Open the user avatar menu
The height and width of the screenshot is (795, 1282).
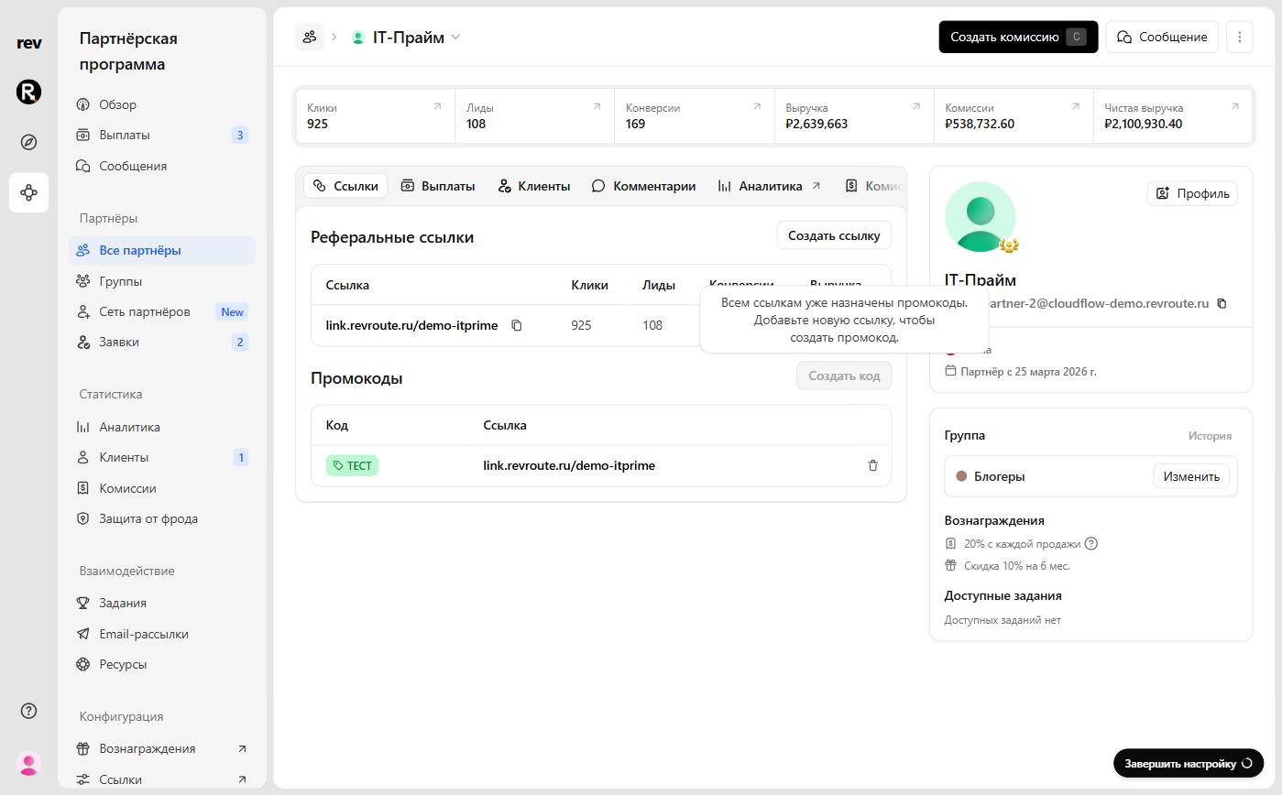pyautogui.click(x=28, y=763)
